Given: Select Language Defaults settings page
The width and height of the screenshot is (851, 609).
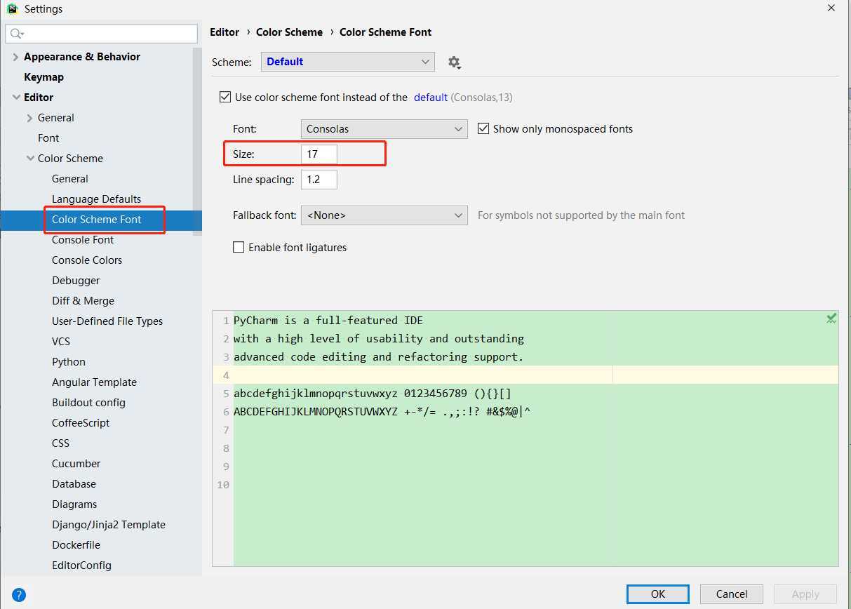Looking at the screenshot, I should (x=96, y=199).
